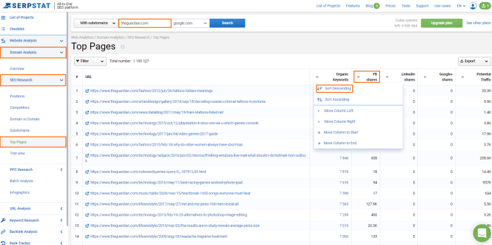Open the Tools top navigation link
The height and width of the screenshot is (245, 492).
406,6
